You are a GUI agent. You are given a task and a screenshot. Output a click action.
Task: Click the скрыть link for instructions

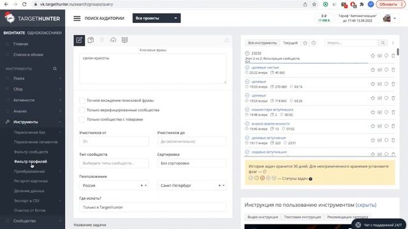point(366,205)
